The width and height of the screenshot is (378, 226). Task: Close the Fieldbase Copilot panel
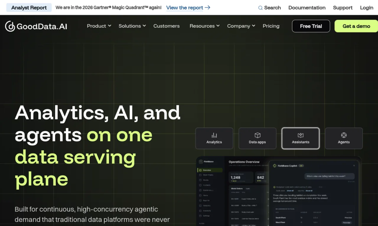coord(354,166)
